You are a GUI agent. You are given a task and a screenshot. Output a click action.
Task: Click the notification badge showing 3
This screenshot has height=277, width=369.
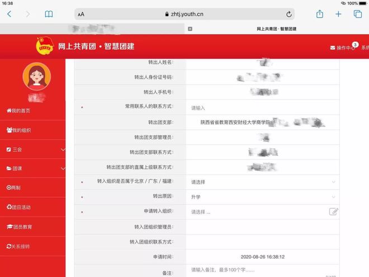coord(355,45)
